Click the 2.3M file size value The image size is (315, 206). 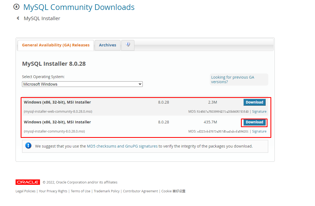tap(213, 102)
